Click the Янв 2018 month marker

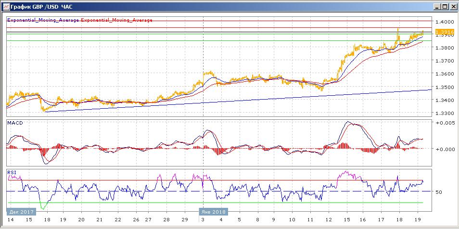[214, 212]
